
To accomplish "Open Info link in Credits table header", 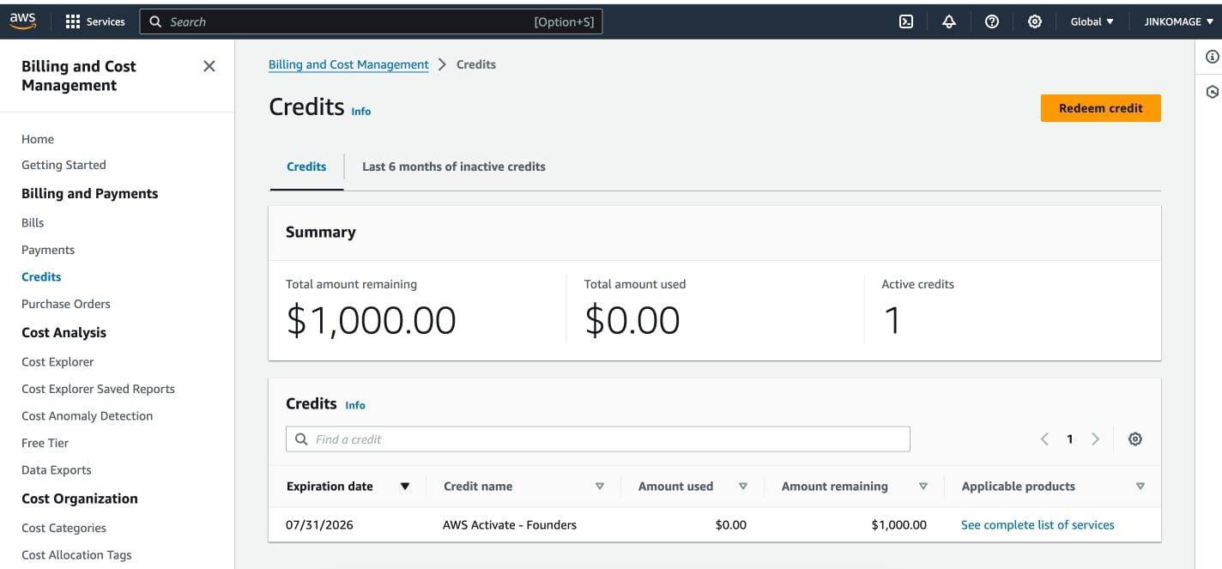I will coord(355,405).
